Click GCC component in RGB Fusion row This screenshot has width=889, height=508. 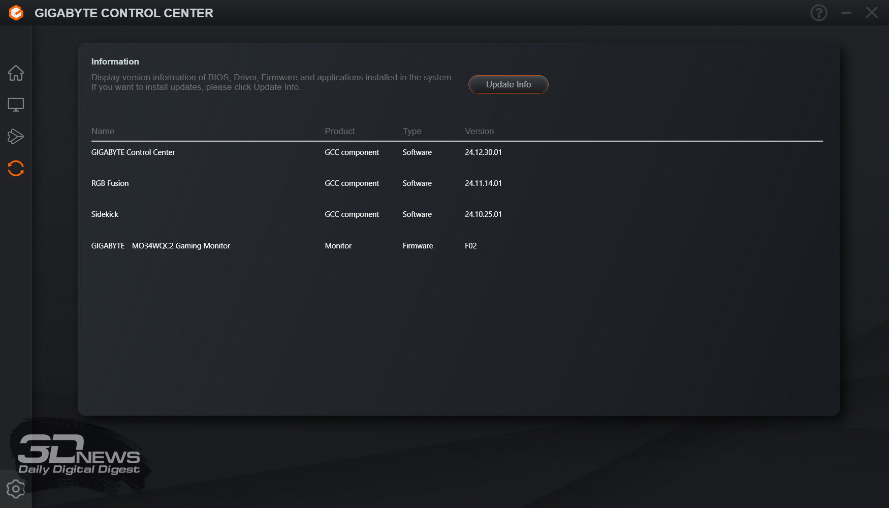[352, 183]
